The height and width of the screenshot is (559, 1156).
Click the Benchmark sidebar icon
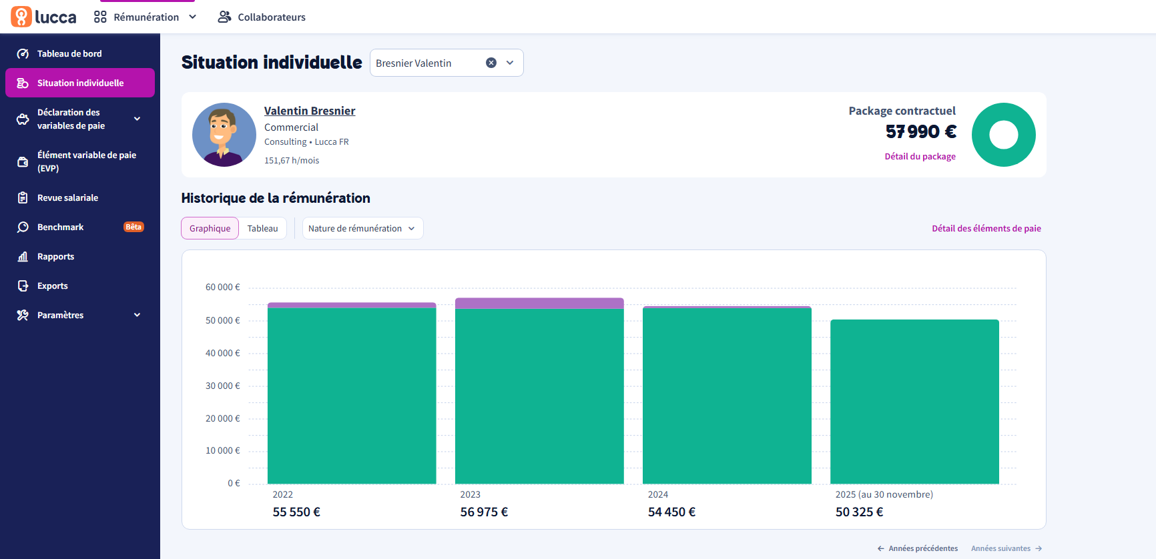[x=23, y=227]
